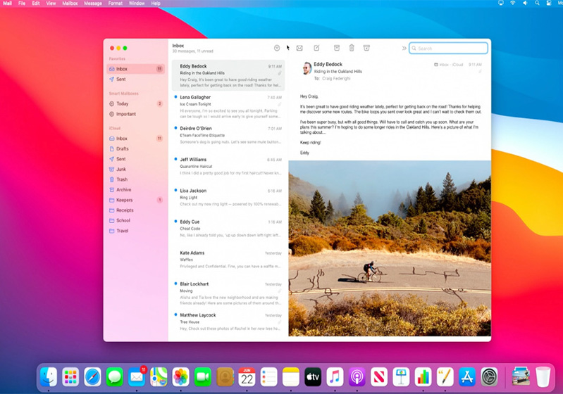Click the Craig Federighi recipient name
The image size is (563, 394).
(336, 79)
